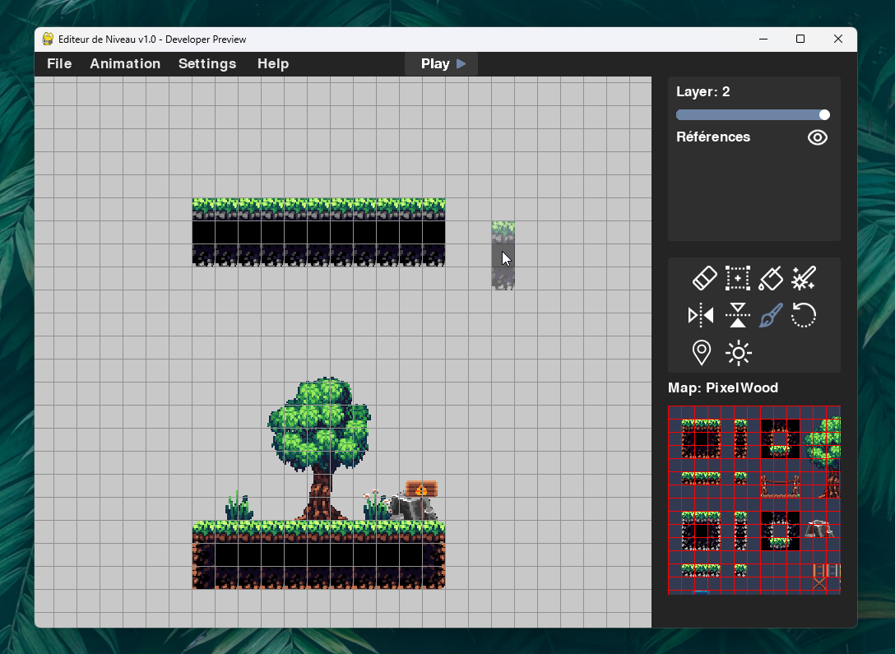This screenshot has width=895, height=654.
Task: Click the wooden warning sign on the canvas
Action: click(x=421, y=489)
